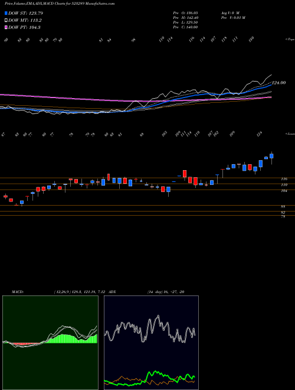Click the 82 price level label

(283, 213)
